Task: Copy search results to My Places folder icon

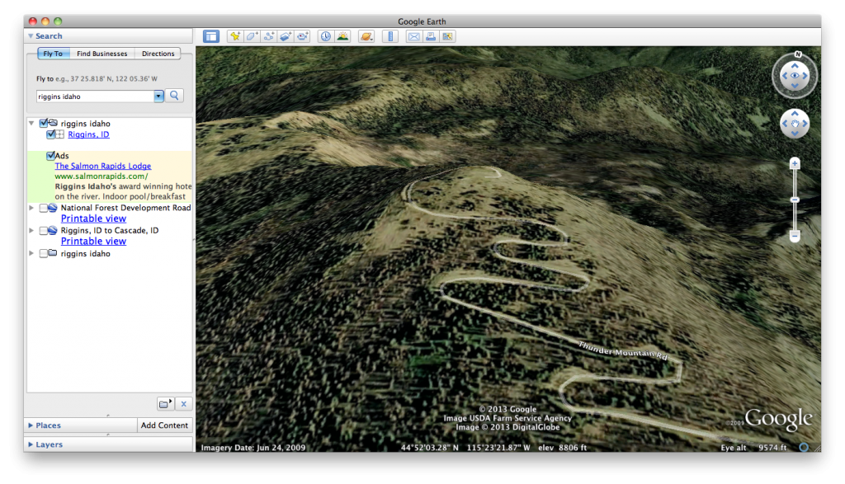Action: point(165,404)
